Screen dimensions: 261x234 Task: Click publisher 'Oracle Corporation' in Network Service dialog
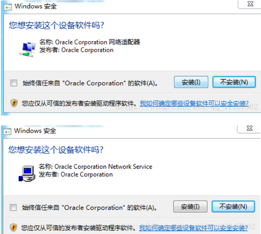[87, 175]
